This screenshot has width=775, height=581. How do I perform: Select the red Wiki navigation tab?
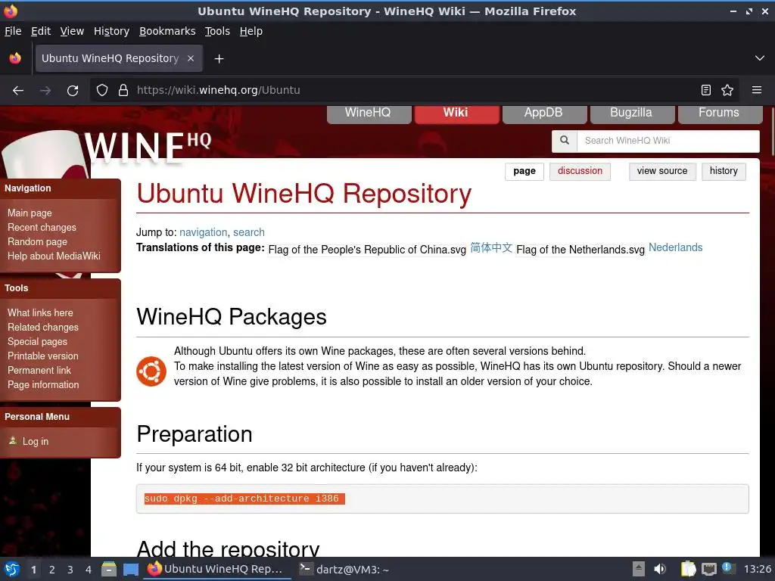click(x=456, y=114)
